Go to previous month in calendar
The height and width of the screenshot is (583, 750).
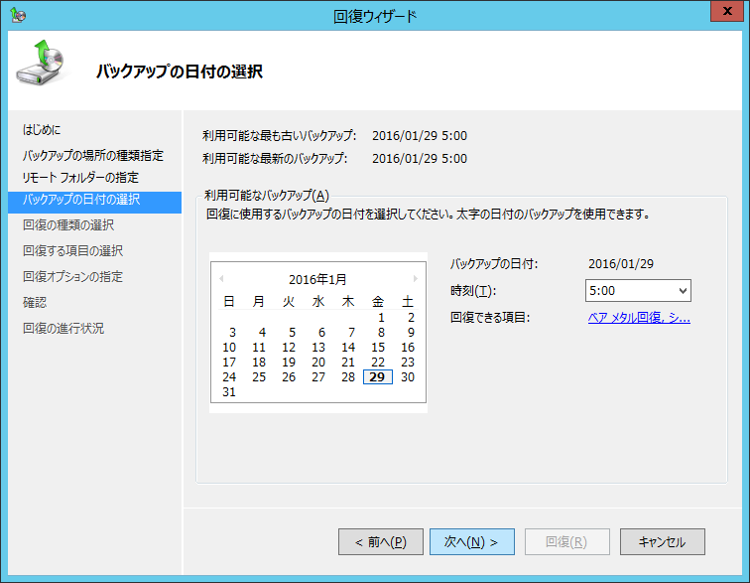tap(221, 279)
